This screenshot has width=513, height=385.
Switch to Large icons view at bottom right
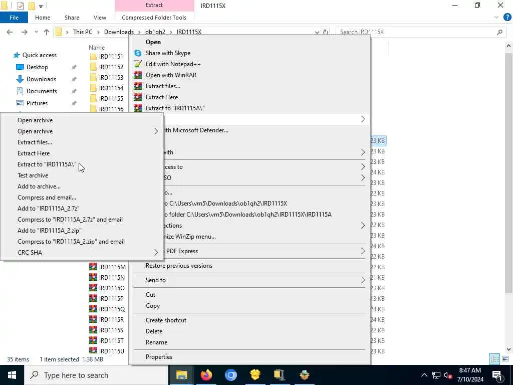click(505, 359)
